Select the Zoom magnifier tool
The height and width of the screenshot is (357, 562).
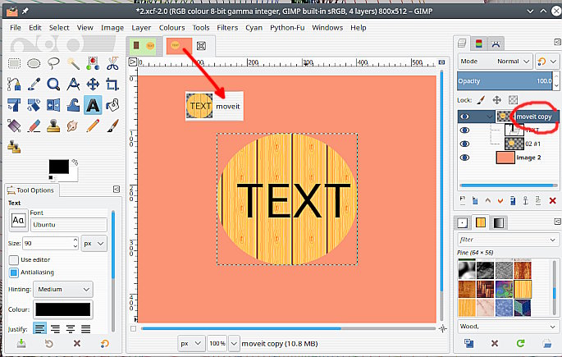click(x=53, y=85)
